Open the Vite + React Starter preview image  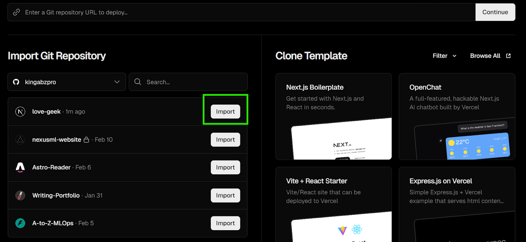click(x=342, y=227)
